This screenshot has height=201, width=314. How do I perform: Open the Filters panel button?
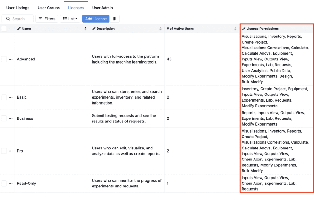(x=47, y=19)
